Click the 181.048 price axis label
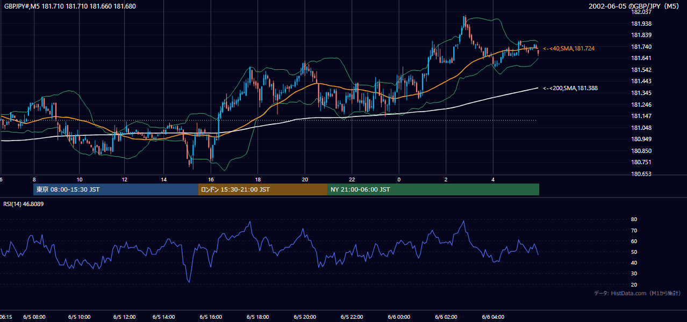687x322 pixels. pyautogui.click(x=641, y=128)
